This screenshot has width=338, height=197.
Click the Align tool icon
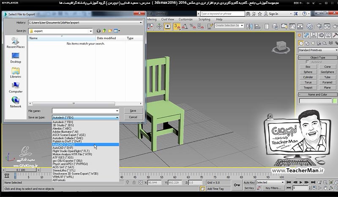(x=257, y=27)
